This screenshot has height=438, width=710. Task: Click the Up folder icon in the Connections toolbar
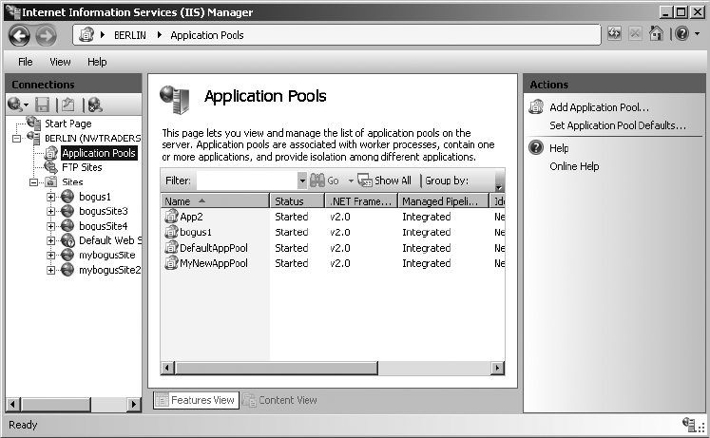point(67,105)
